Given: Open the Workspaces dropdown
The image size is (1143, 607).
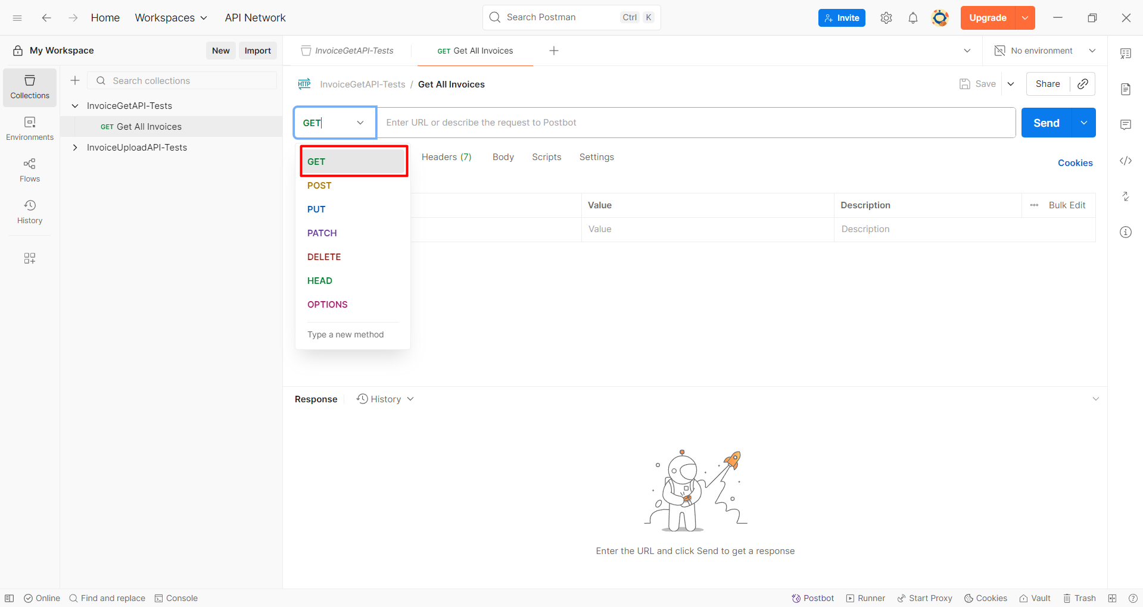Looking at the screenshot, I should coord(171,18).
